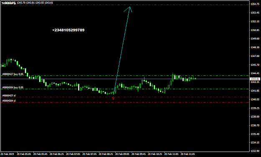Click the +2348105299789 phone number label
Viewport: 261px width, 157px height.
[x=68, y=30]
